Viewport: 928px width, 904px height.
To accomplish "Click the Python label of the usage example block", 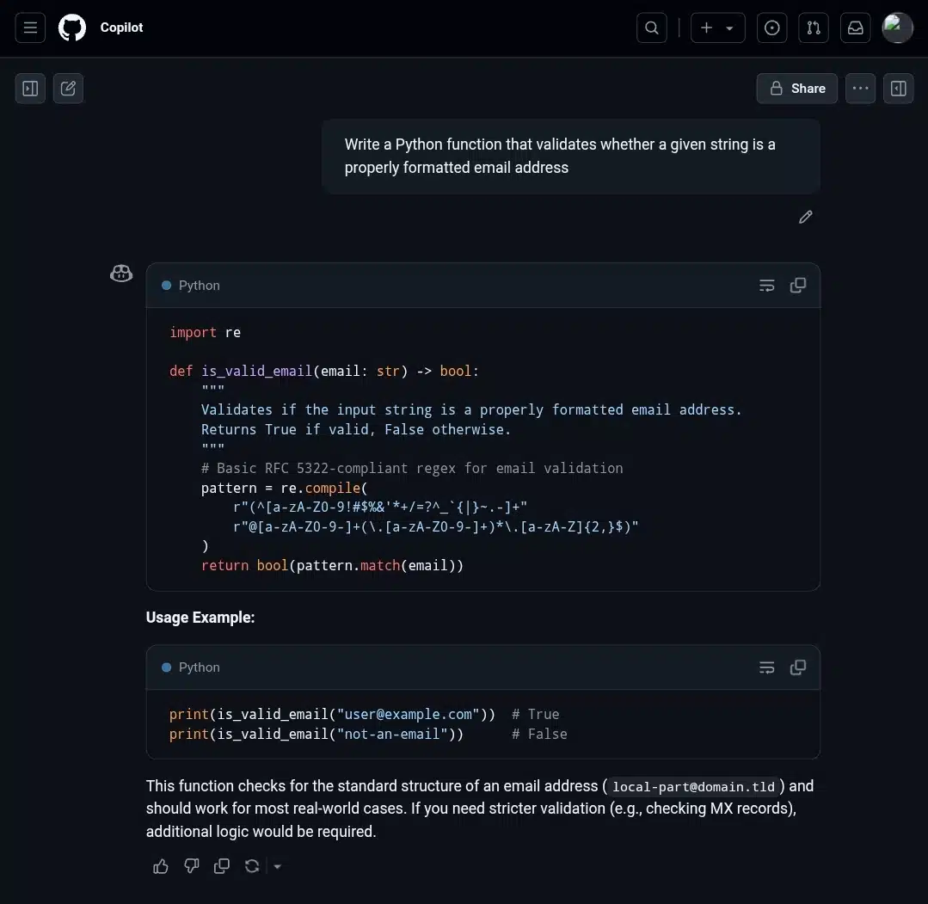I will tap(199, 667).
